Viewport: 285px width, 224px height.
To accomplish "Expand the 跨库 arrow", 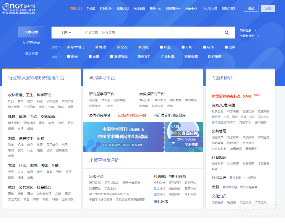I will [60, 47].
